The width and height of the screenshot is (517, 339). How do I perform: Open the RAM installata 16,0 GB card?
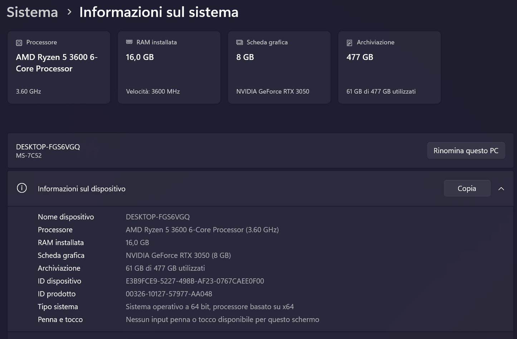tap(169, 67)
